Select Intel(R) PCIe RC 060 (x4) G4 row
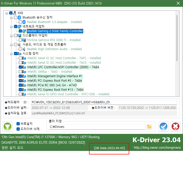 click(52, 85)
